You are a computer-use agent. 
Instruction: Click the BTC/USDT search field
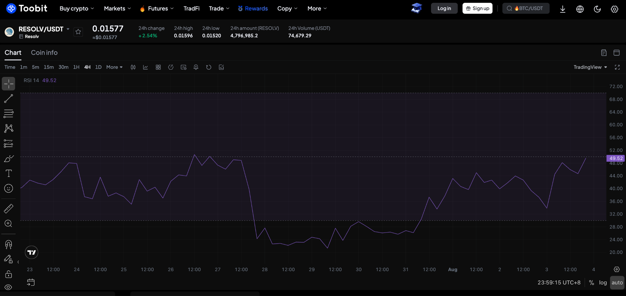click(526, 9)
